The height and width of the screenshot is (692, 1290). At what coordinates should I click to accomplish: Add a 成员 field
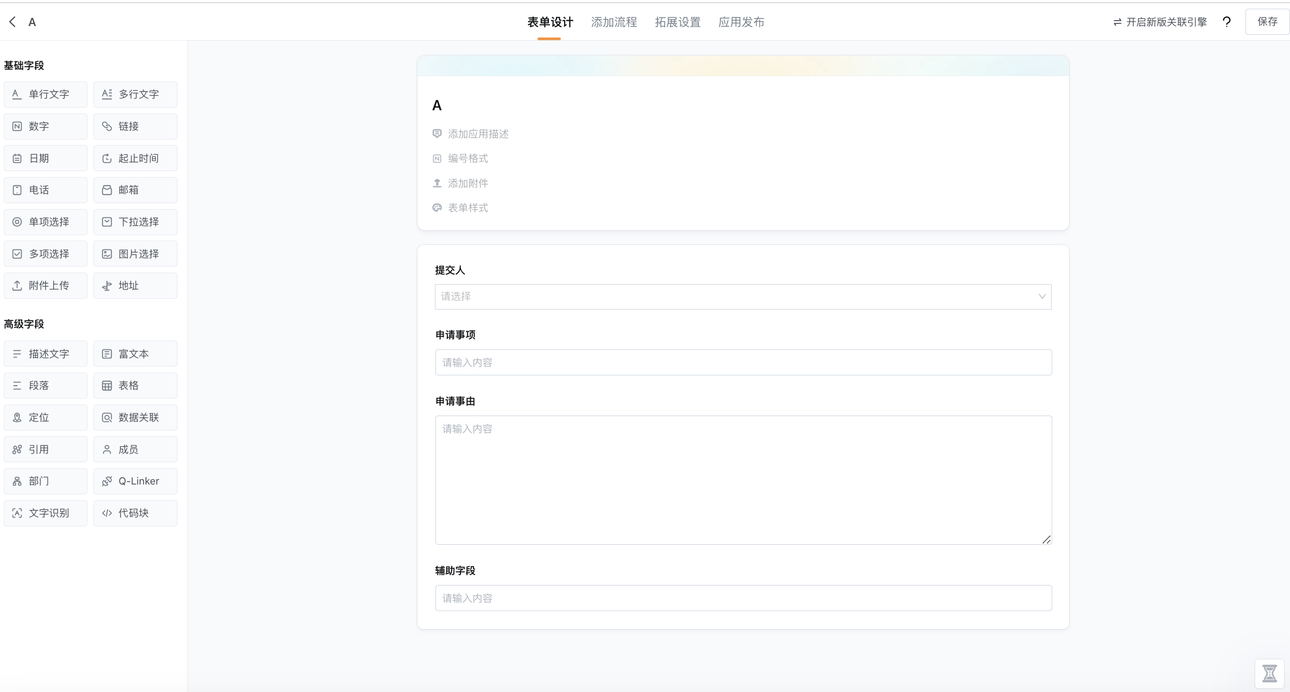(135, 450)
